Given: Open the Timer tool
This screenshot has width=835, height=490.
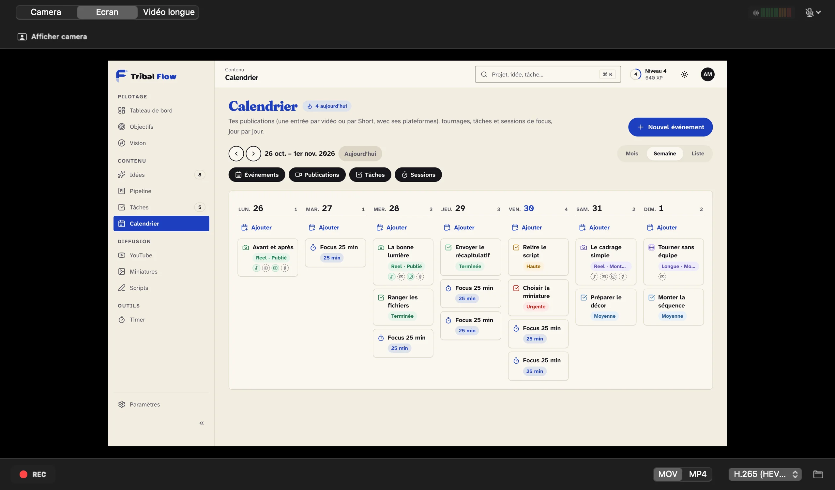Looking at the screenshot, I should pyautogui.click(x=161, y=319).
